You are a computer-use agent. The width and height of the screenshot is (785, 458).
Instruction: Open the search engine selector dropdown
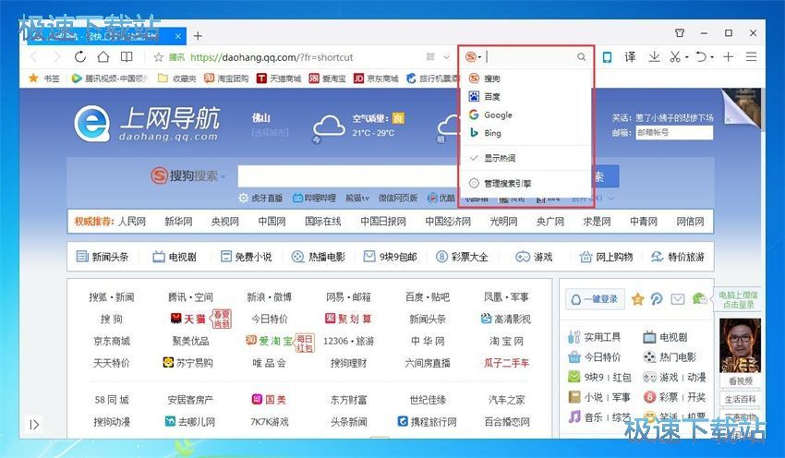[x=473, y=57]
